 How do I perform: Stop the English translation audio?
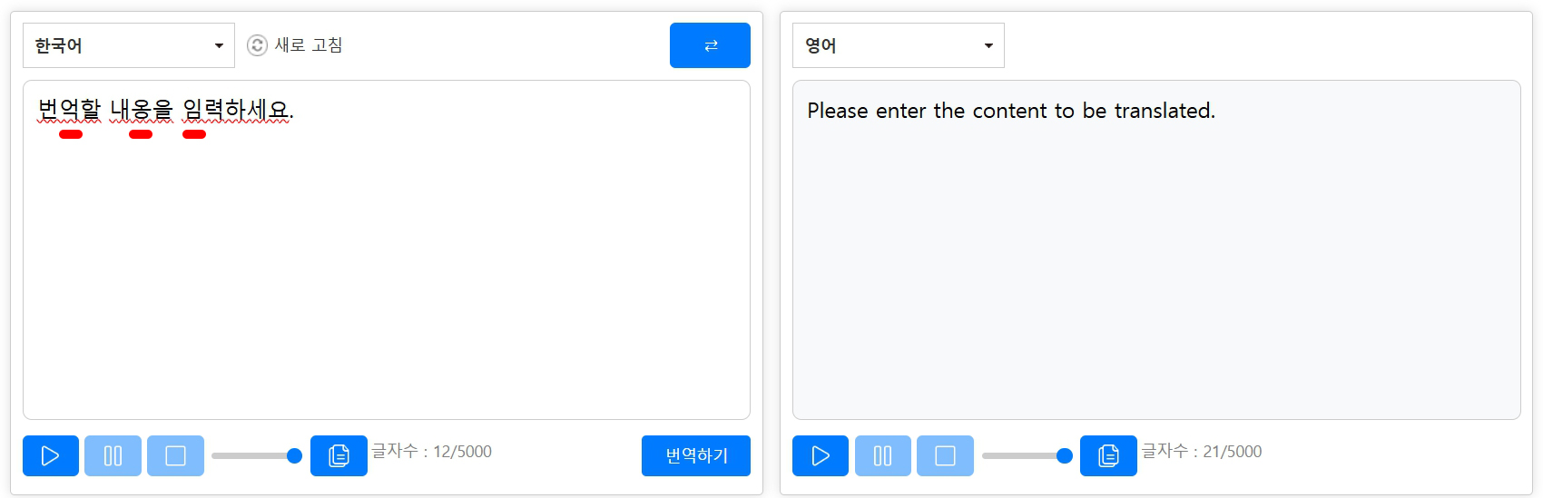(945, 455)
